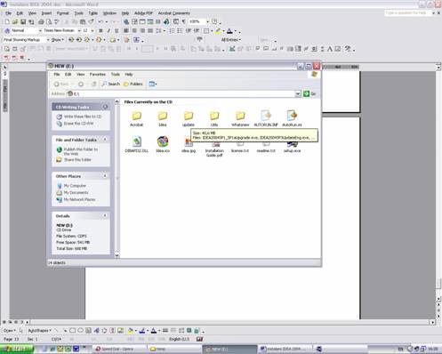Click the Save icon in Word toolbar

tap(23, 21)
